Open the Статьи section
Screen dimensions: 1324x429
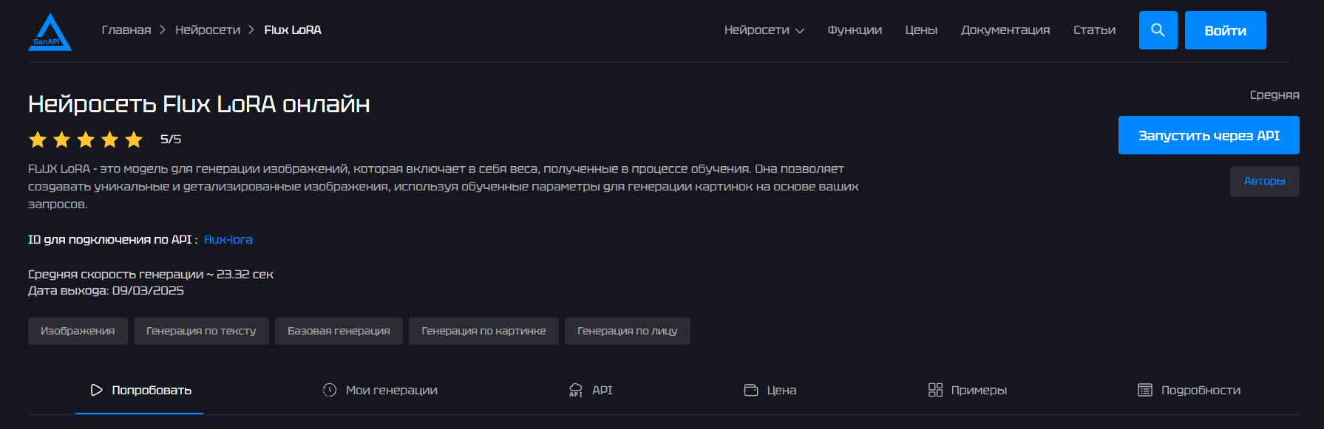[x=1094, y=30]
